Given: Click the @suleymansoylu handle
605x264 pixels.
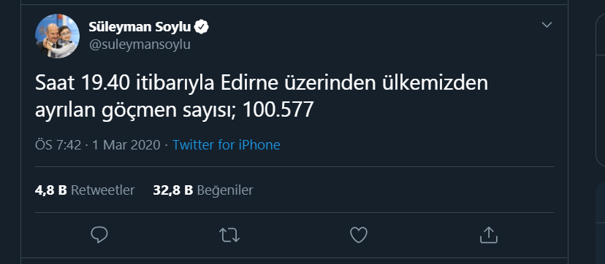Looking at the screenshot, I should pyautogui.click(x=140, y=44).
